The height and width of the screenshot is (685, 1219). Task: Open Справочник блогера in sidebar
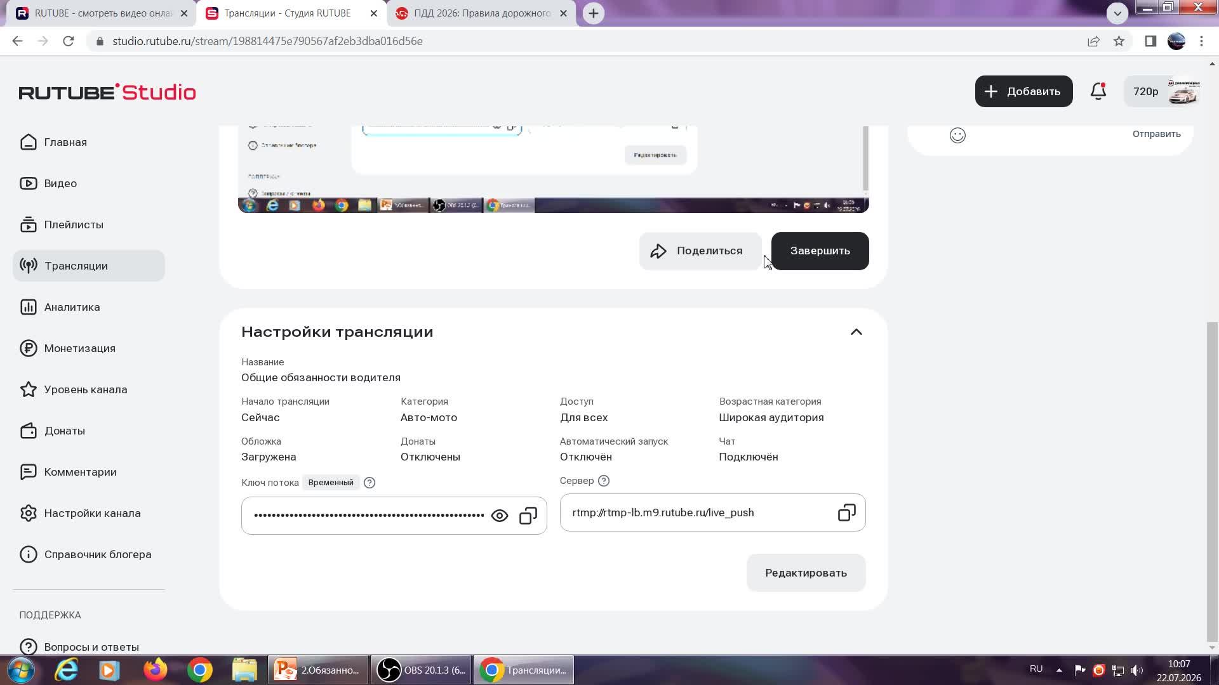89,554
